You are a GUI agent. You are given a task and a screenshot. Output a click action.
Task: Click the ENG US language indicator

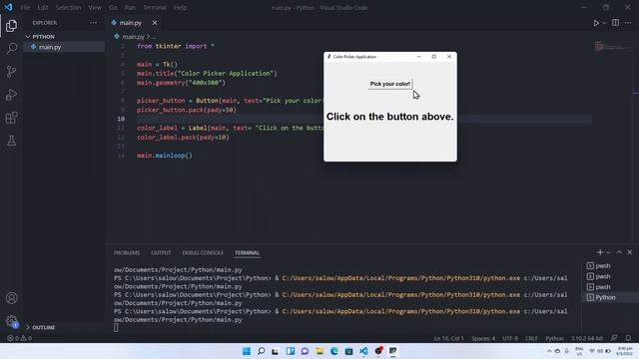tap(579, 351)
